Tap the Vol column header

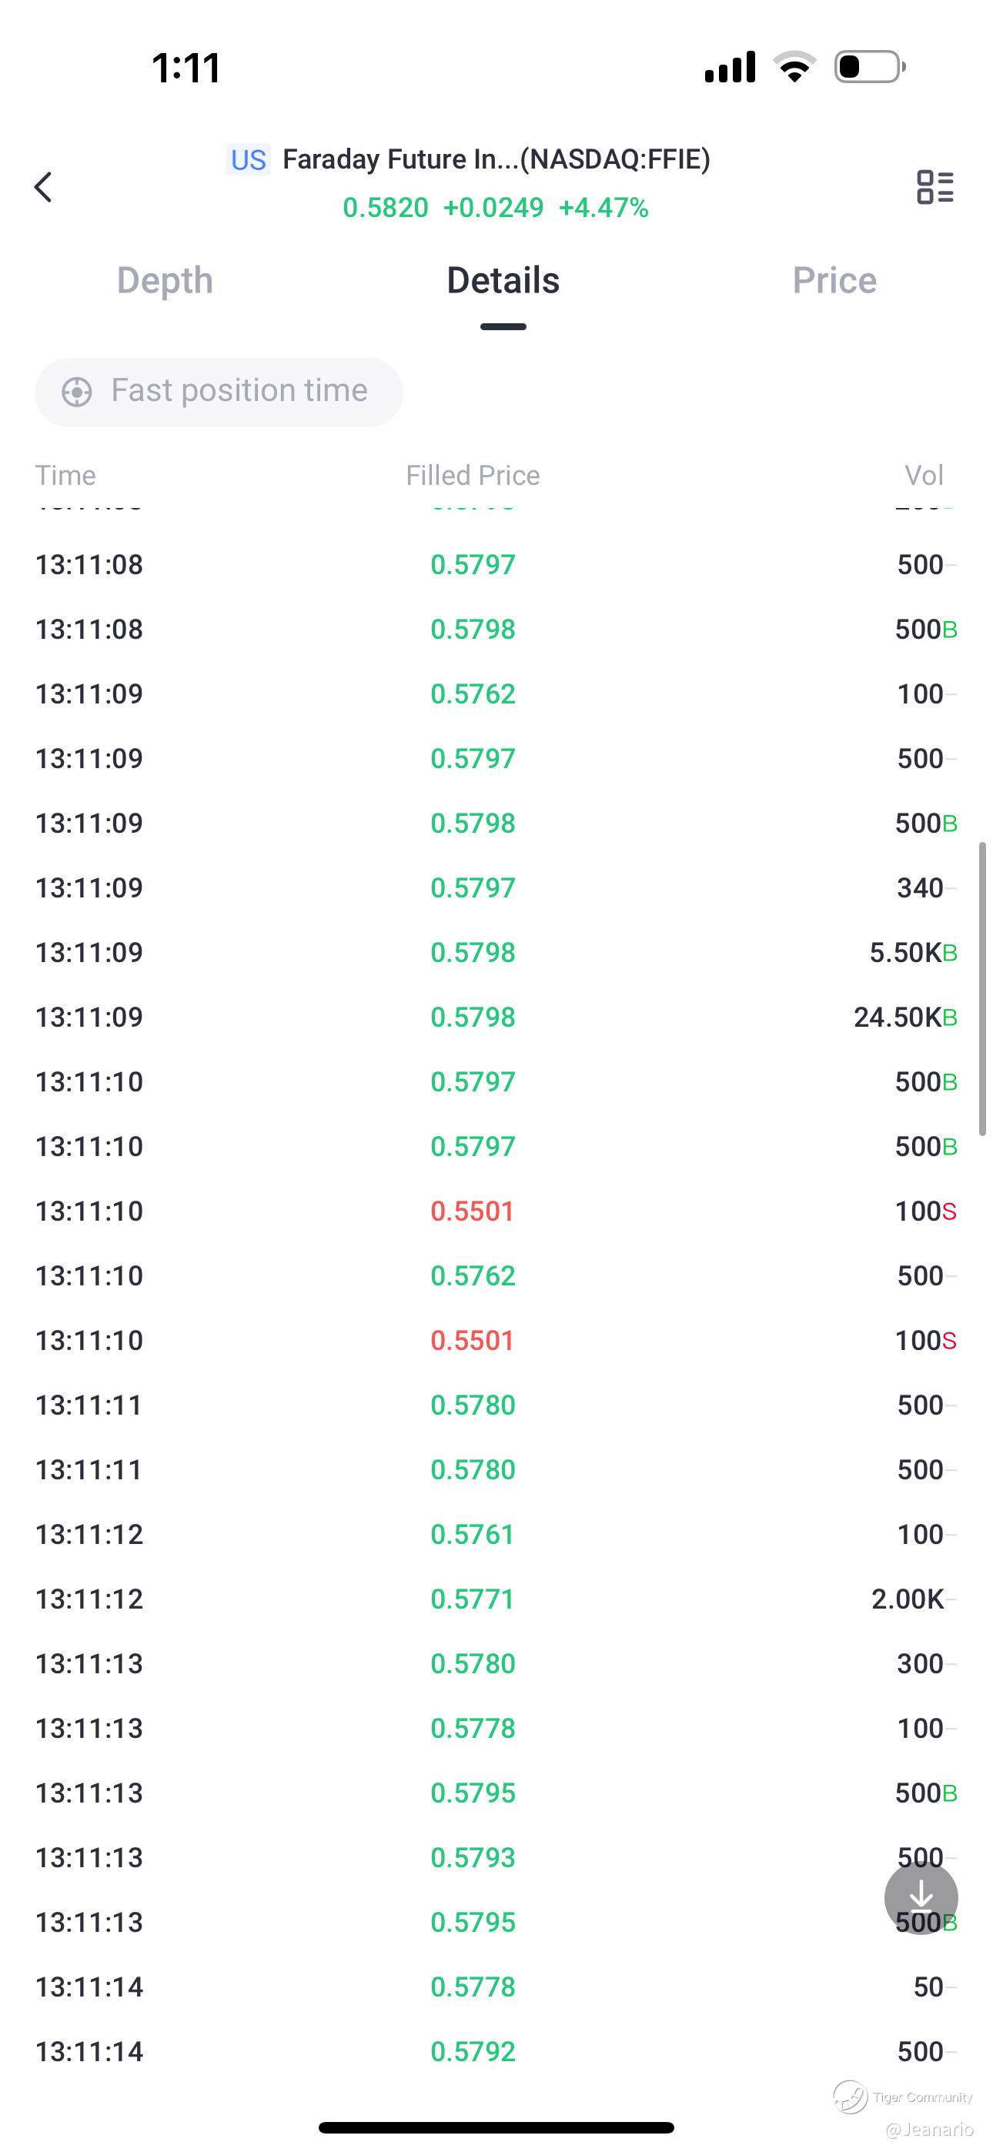(x=923, y=476)
